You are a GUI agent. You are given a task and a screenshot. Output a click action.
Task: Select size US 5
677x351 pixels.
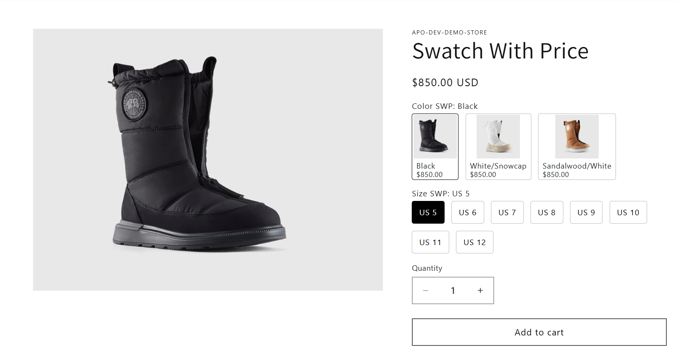[428, 212]
